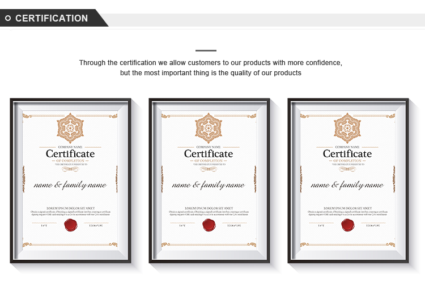Click the gold emblem on the middle certificate
Screen dimensions: 425x288
209,128
